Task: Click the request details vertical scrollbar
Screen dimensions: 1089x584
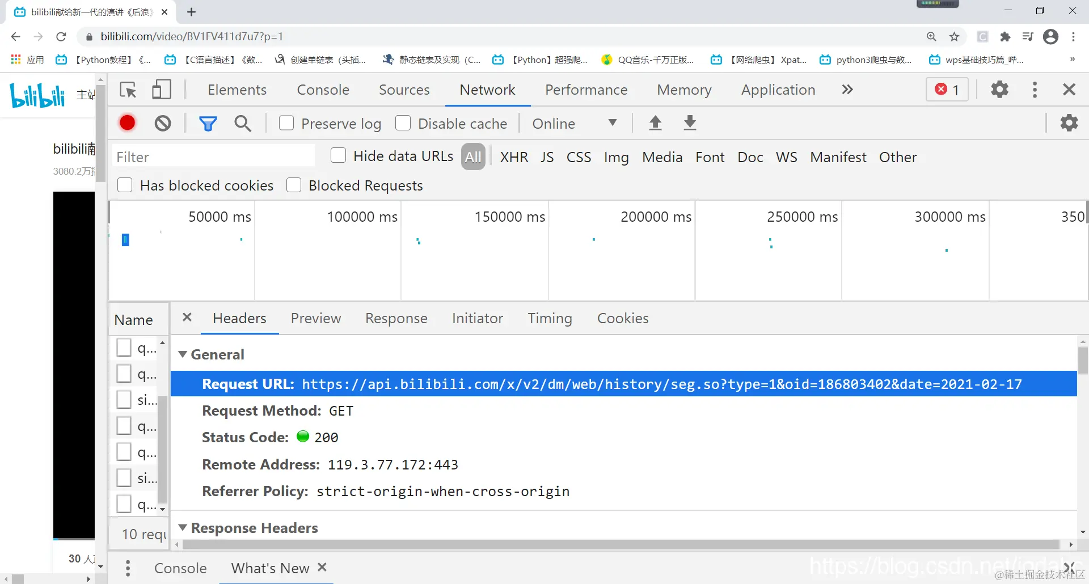Action: point(1083,360)
